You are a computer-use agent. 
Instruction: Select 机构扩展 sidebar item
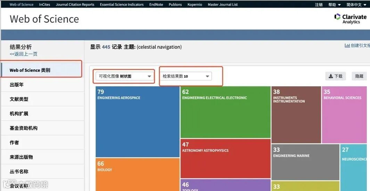[x=42, y=113]
